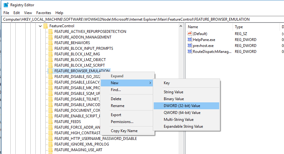Viewport: 284px width, 154px height.
Task: Click folder icon of FEATURE_DISABLE_SQM_UP key
Action: 50,93
